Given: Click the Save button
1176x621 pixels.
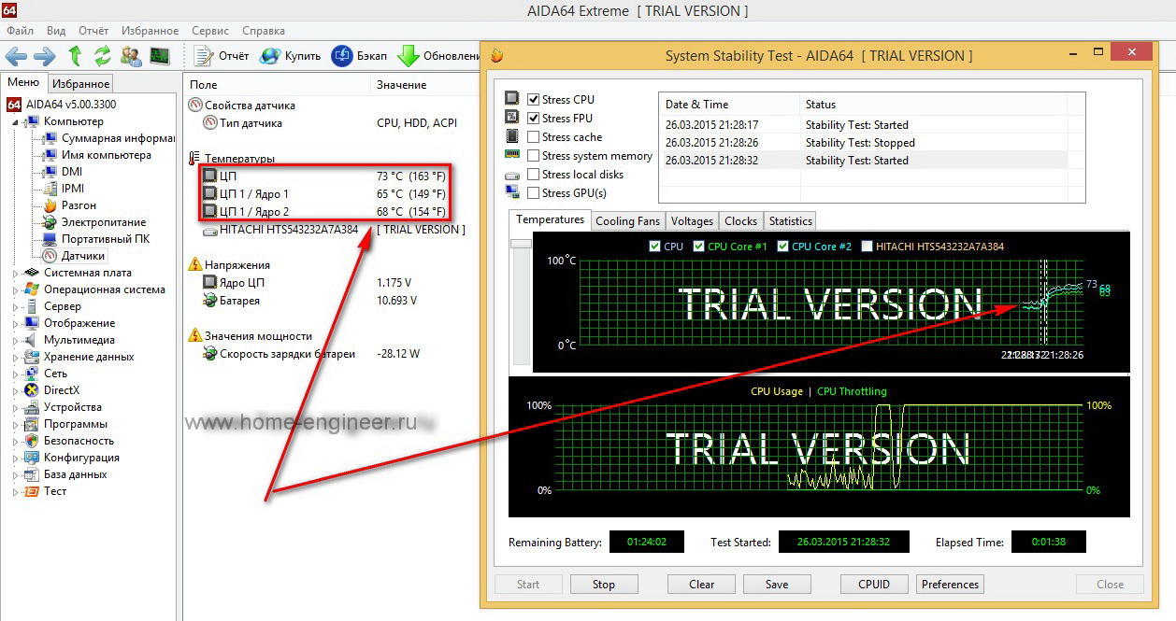Looking at the screenshot, I should (777, 585).
